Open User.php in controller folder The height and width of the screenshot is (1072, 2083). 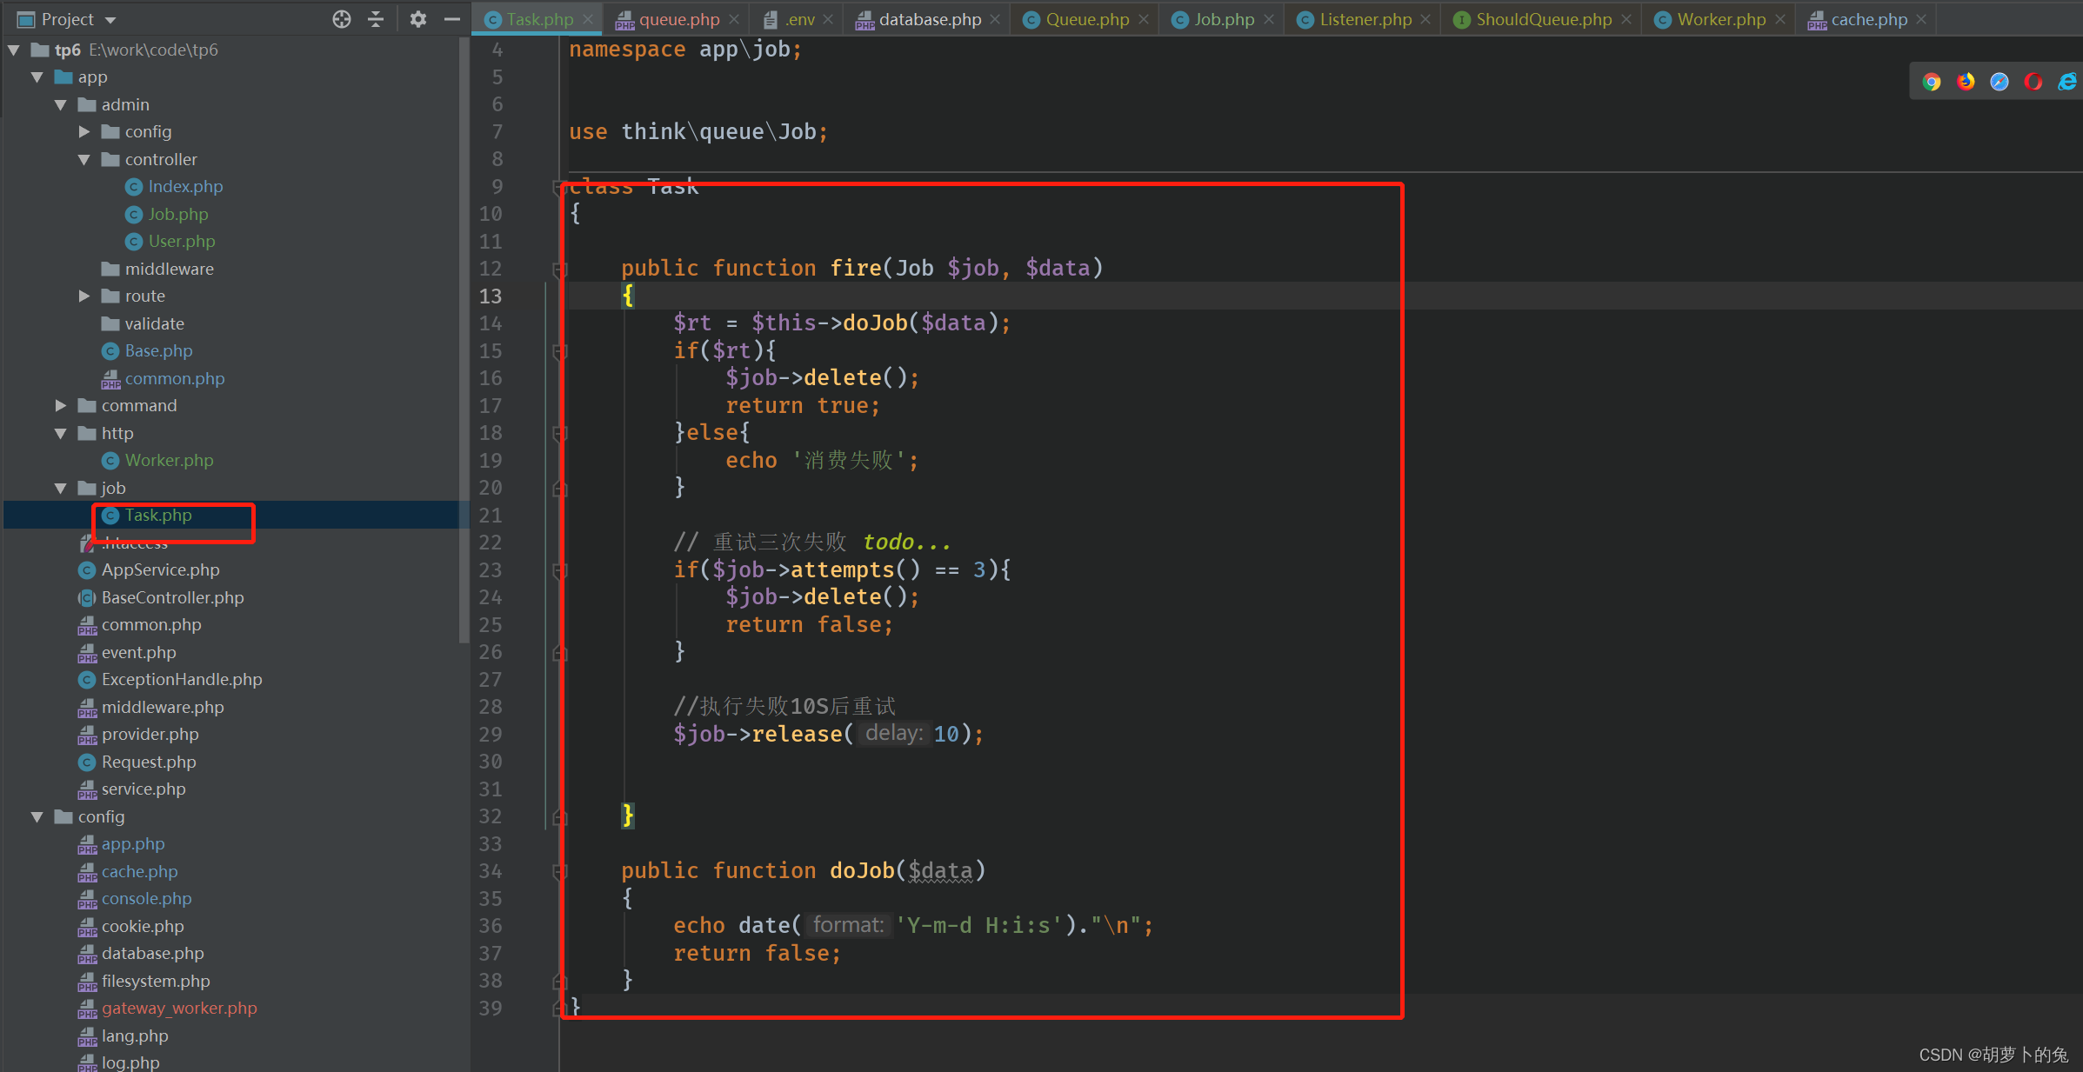tap(181, 242)
